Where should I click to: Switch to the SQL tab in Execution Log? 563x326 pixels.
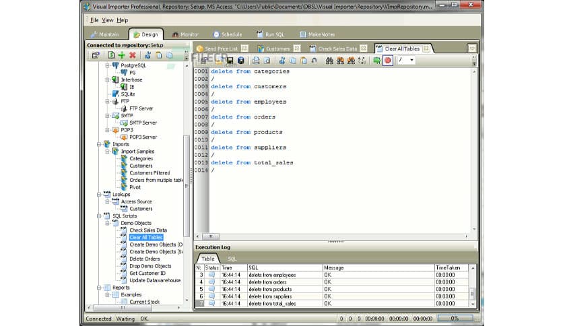click(x=232, y=259)
